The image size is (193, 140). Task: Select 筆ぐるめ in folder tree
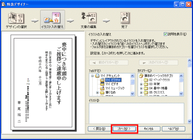pyautogui.click(x=111, y=92)
